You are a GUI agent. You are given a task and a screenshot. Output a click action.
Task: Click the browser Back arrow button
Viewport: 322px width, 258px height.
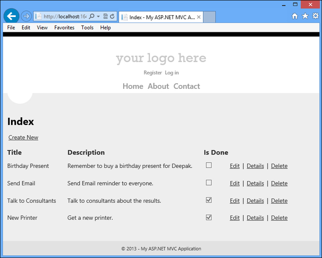tap(11, 16)
